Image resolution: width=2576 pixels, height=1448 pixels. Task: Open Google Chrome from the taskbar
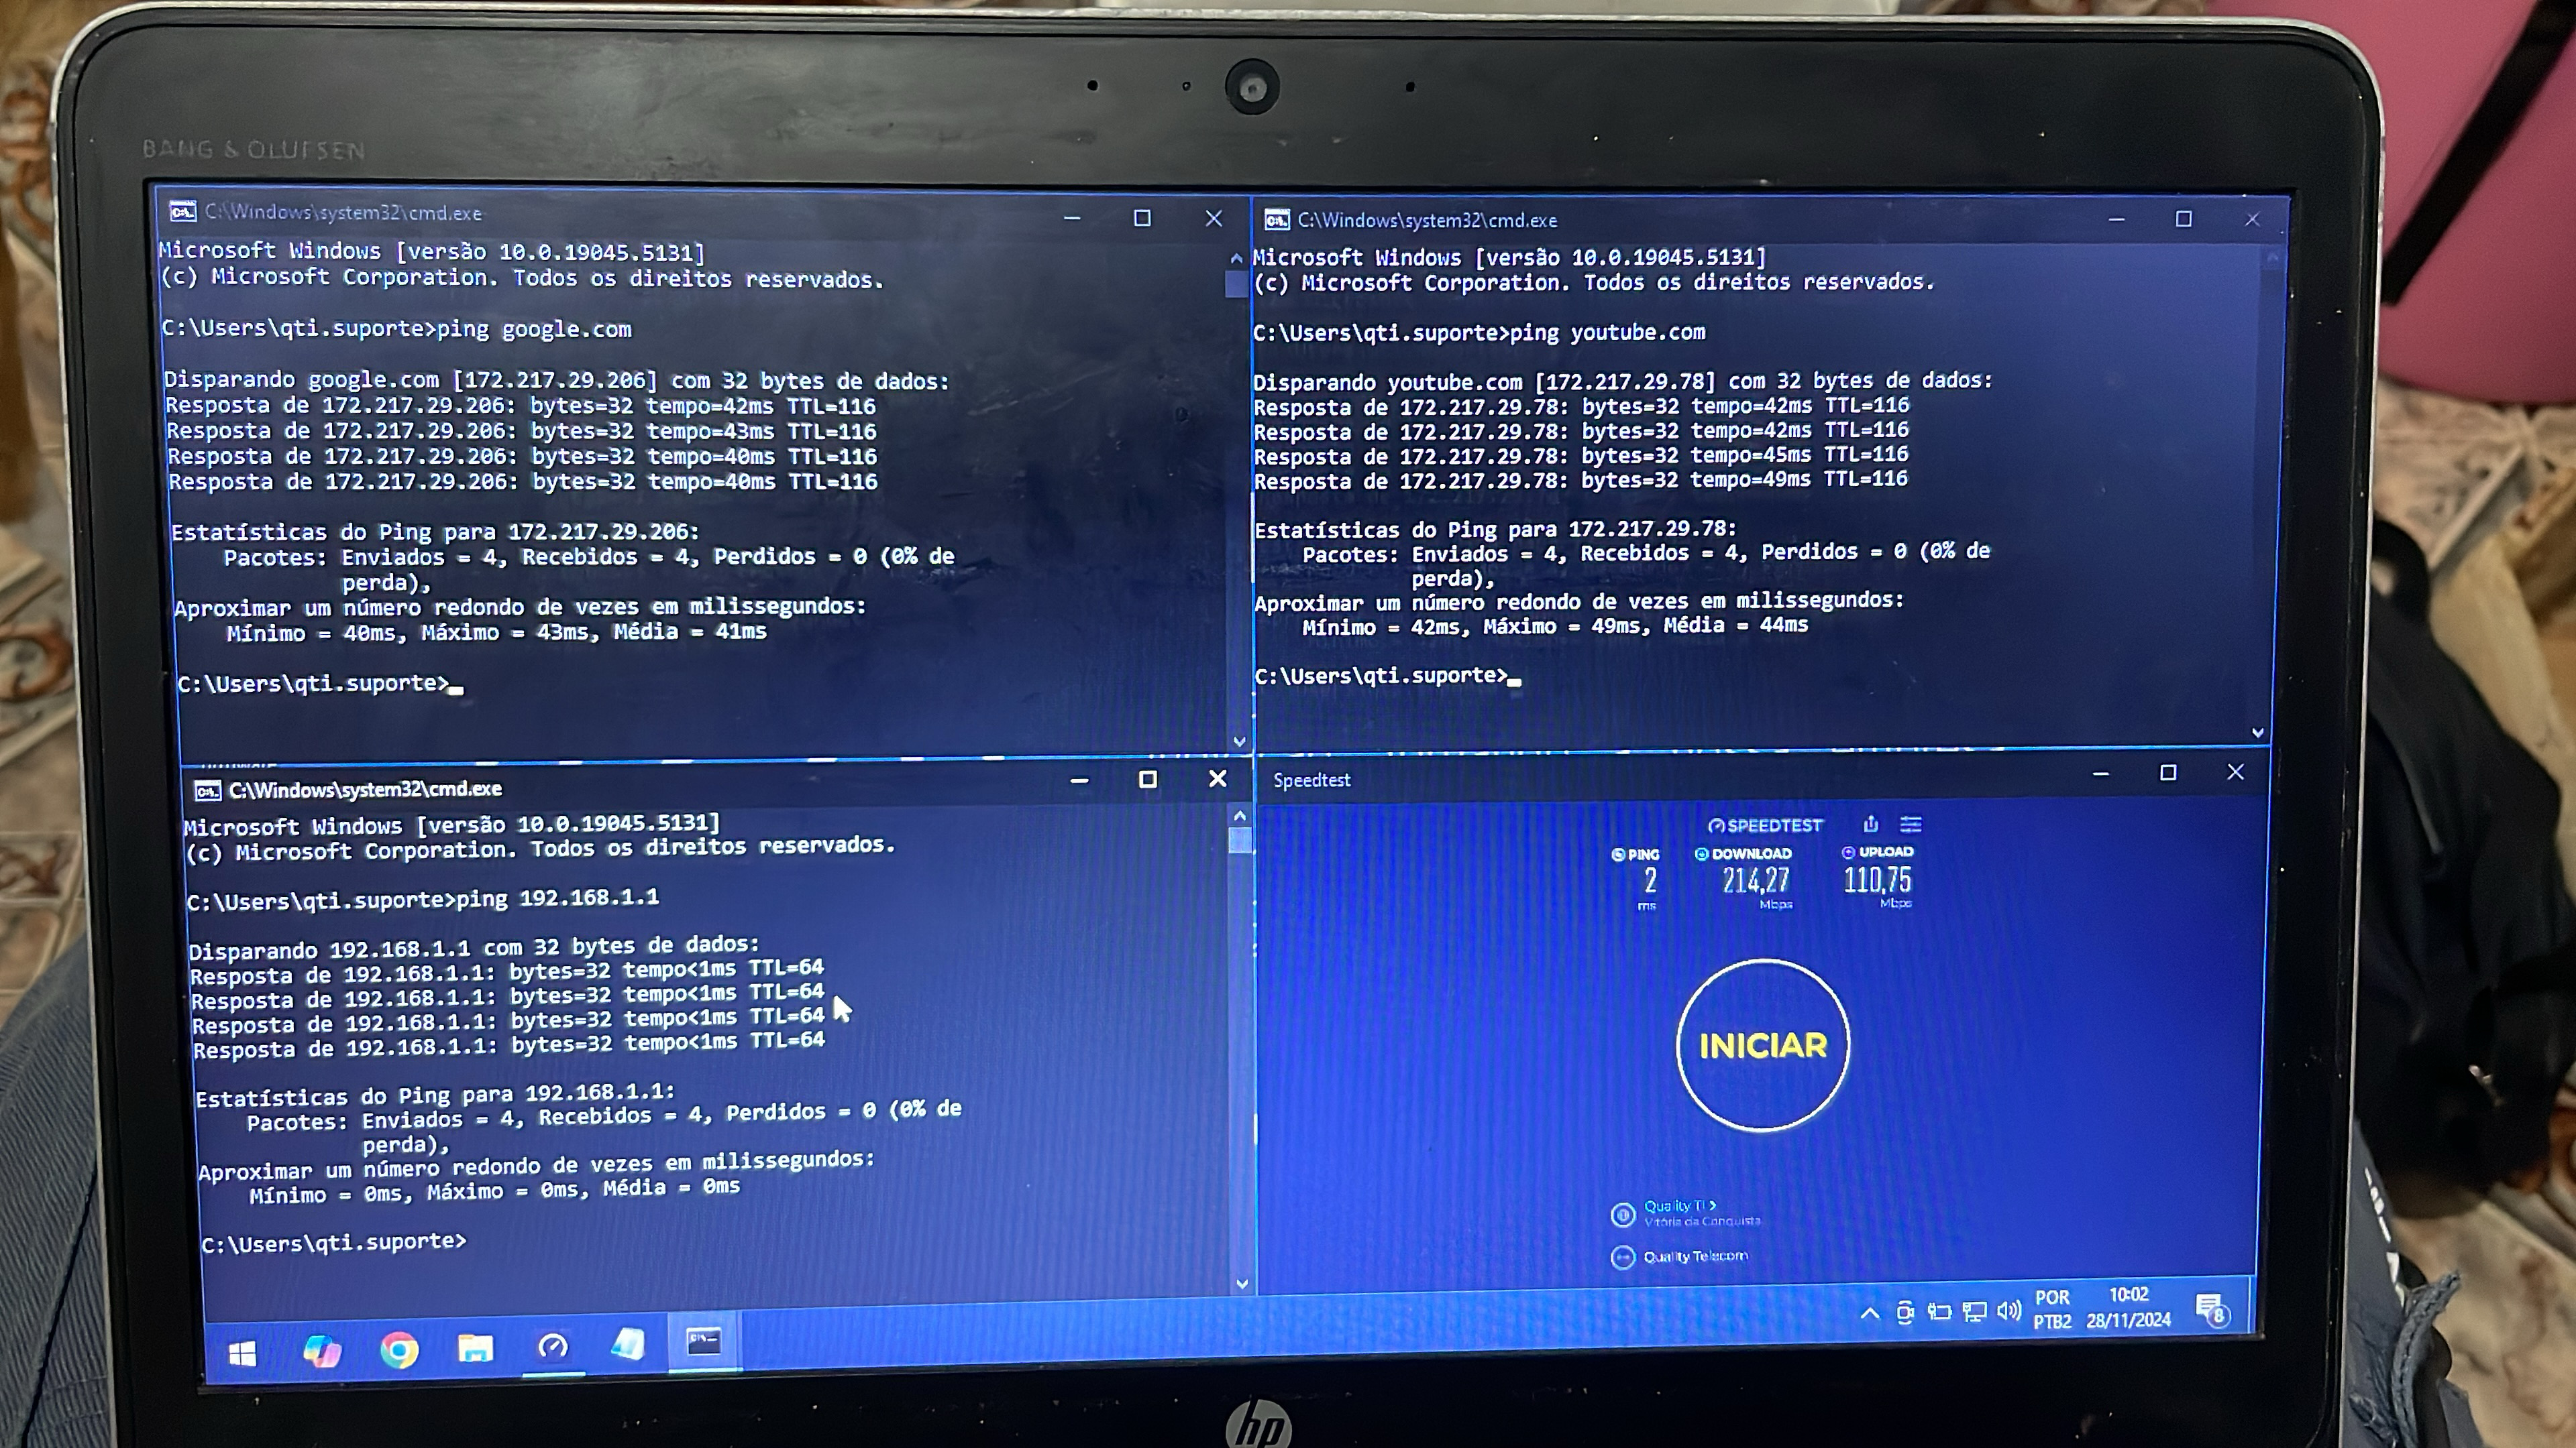pos(399,1351)
